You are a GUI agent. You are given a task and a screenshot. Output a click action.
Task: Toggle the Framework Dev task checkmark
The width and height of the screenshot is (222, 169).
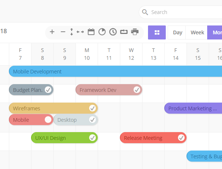(x=137, y=90)
